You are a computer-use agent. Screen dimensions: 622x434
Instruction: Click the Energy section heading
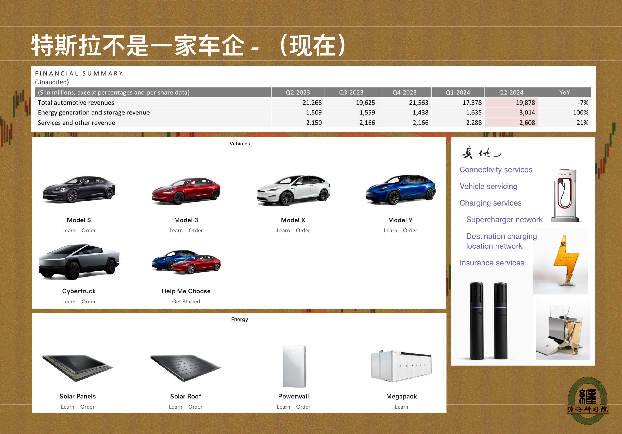point(239,319)
